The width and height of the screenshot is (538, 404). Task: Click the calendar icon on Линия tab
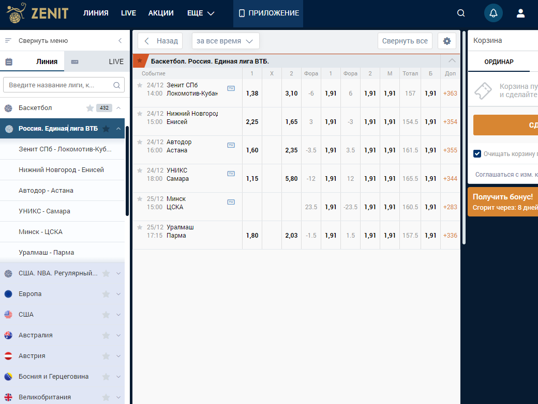tap(9, 61)
